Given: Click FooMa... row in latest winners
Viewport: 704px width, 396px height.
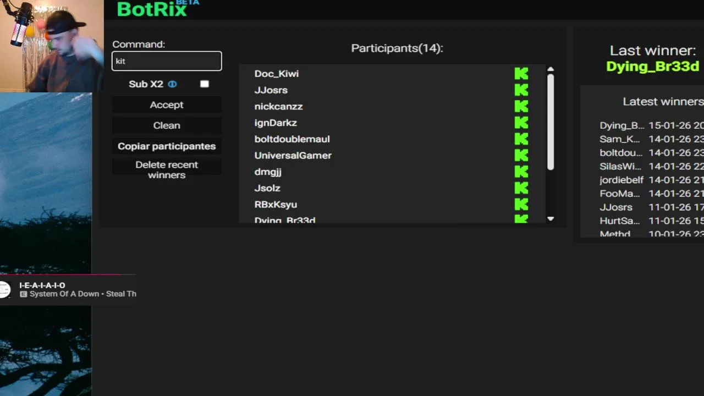Looking at the screenshot, I should pyautogui.click(x=651, y=194).
